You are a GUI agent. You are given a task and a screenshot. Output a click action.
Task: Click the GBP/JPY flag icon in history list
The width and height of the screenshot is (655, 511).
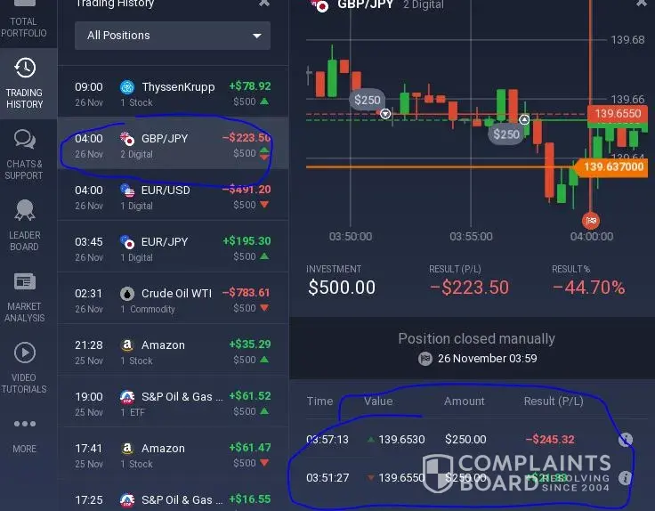click(x=127, y=139)
